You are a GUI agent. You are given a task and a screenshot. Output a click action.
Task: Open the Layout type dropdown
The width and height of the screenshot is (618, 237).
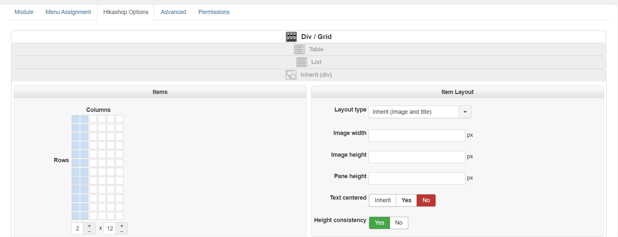coord(420,112)
